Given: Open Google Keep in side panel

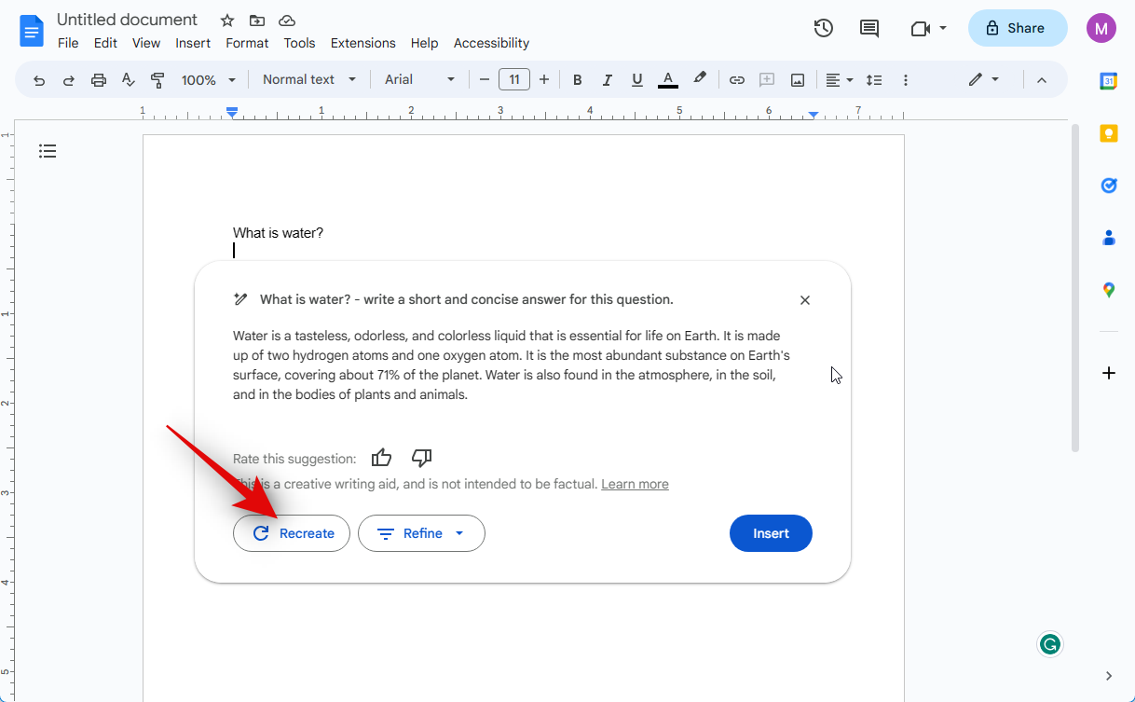Looking at the screenshot, I should point(1108,133).
